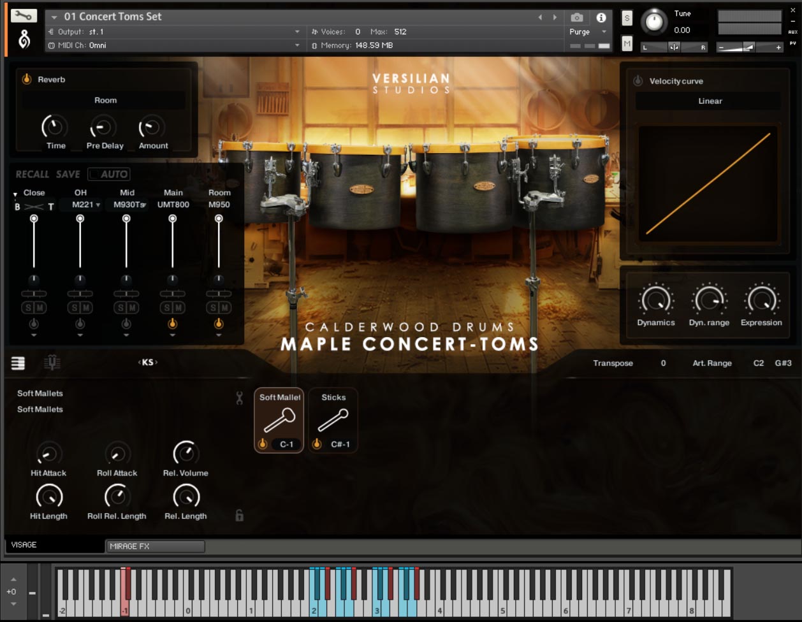The width and height of the screenshot is (802, 622).
Task: Open the MIDI Ch Omni dropdown
Action: click(x=174, y=45)
